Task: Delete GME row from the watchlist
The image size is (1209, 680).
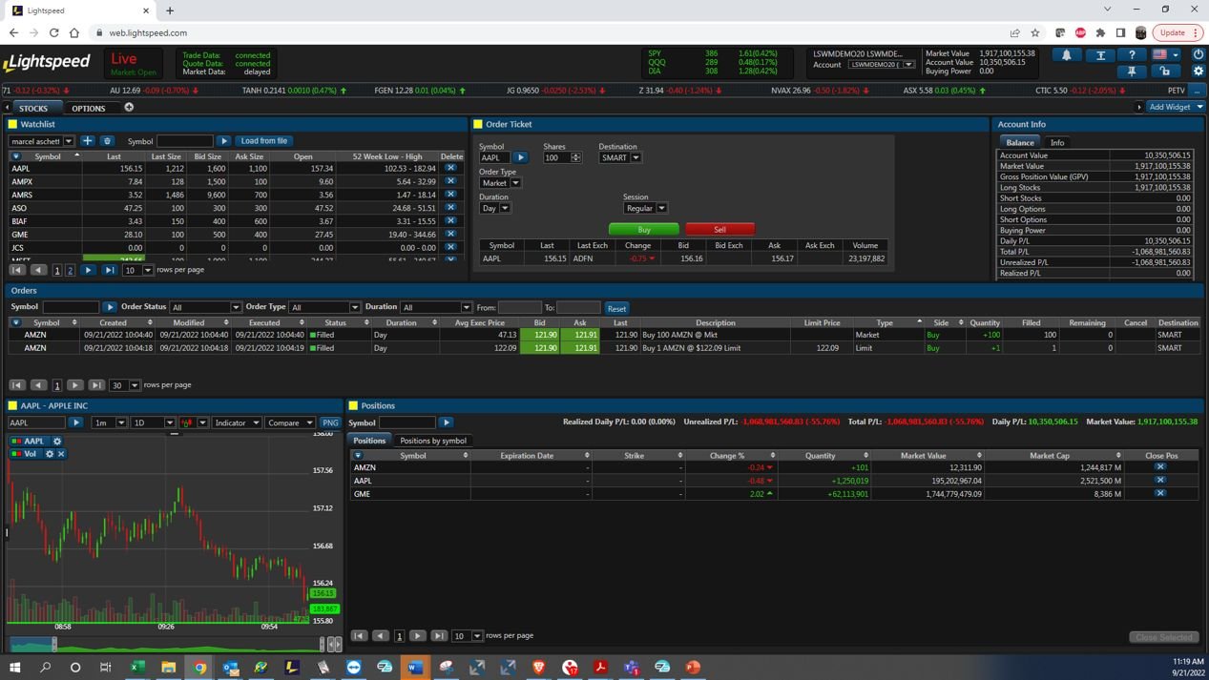Action: [450, 235]
